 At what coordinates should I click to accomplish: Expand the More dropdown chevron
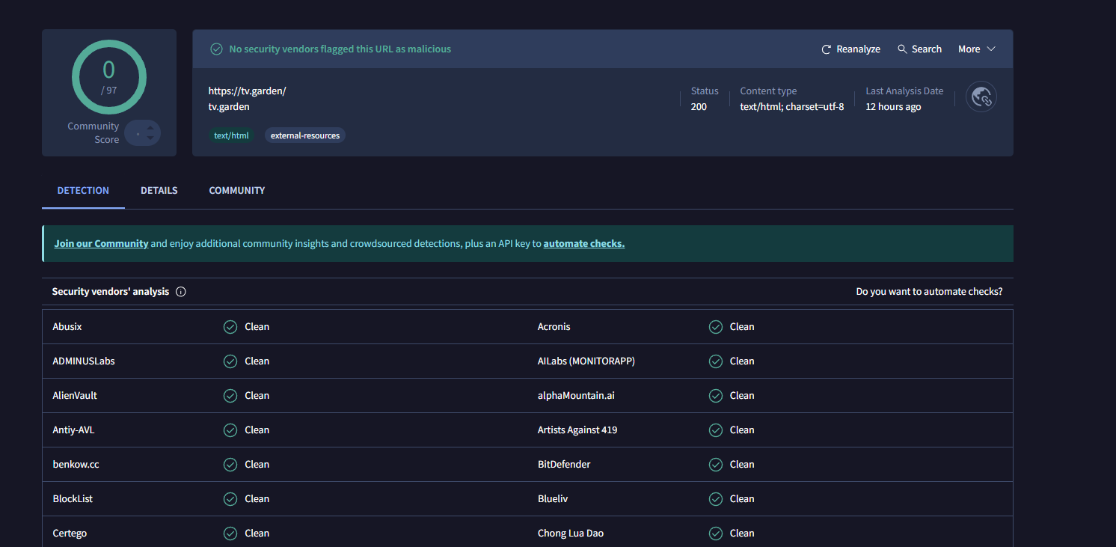click(991, 49)
